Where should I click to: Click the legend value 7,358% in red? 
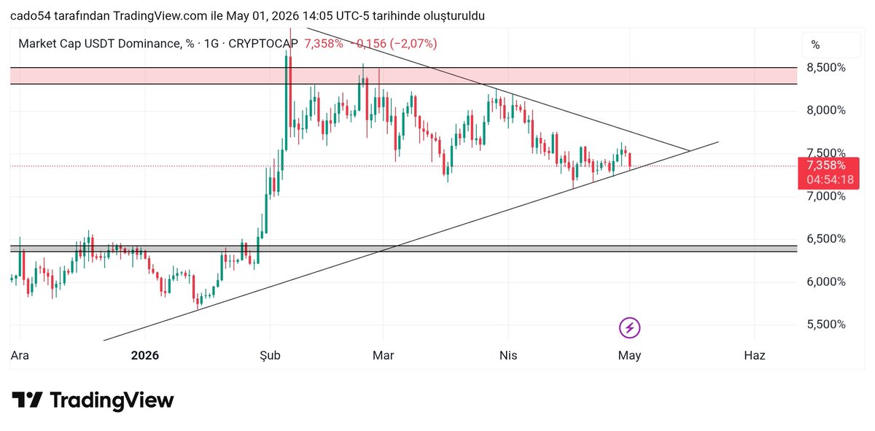click(x=324, y=44)
